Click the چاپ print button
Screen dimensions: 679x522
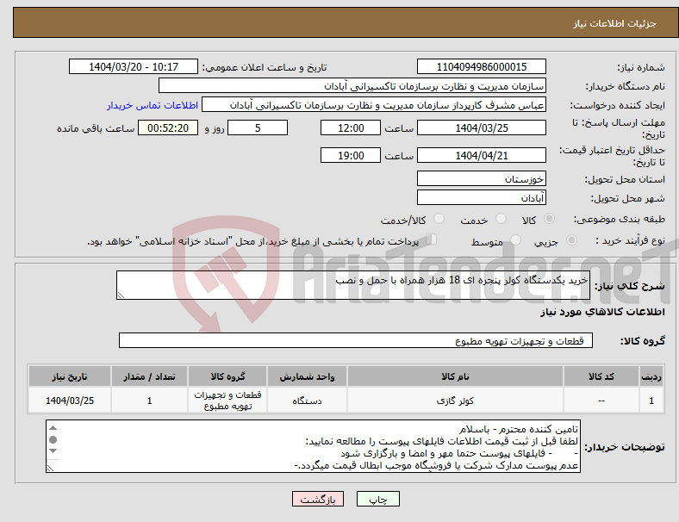pyautogui.click(x=377, y=499)
